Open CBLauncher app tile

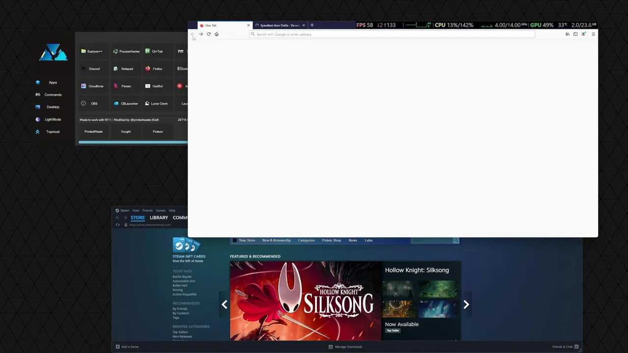[126, 103]
